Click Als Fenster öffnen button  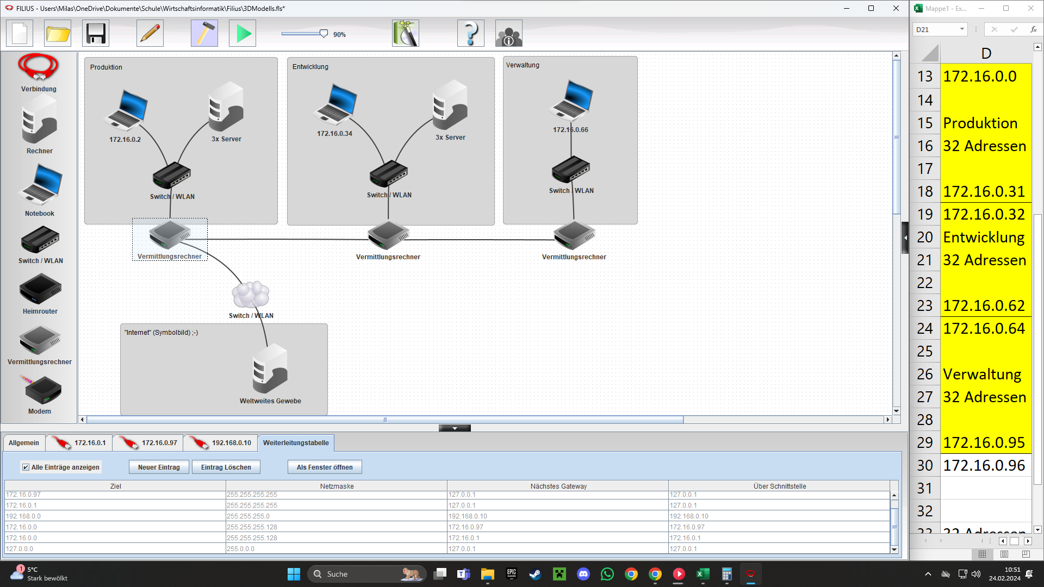click(325, 467)
